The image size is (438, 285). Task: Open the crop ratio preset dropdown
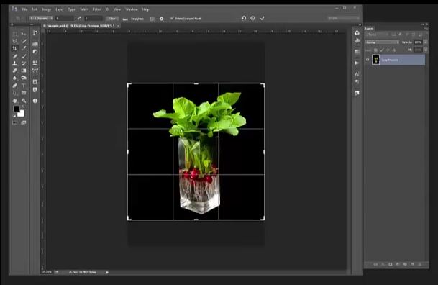pyautogui.click(x=41, y=19)
